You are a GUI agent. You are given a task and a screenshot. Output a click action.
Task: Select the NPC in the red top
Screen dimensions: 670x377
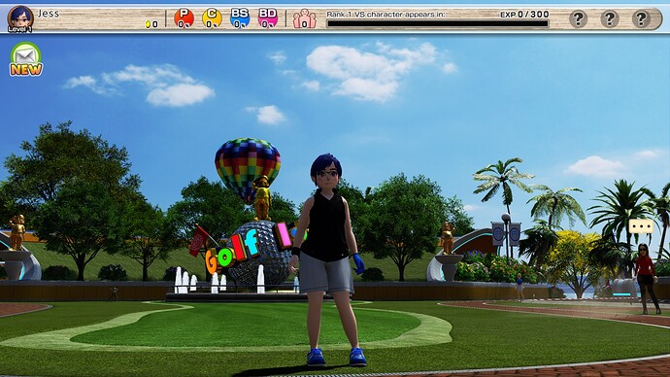pyautogui.click(x=646, y=279)
